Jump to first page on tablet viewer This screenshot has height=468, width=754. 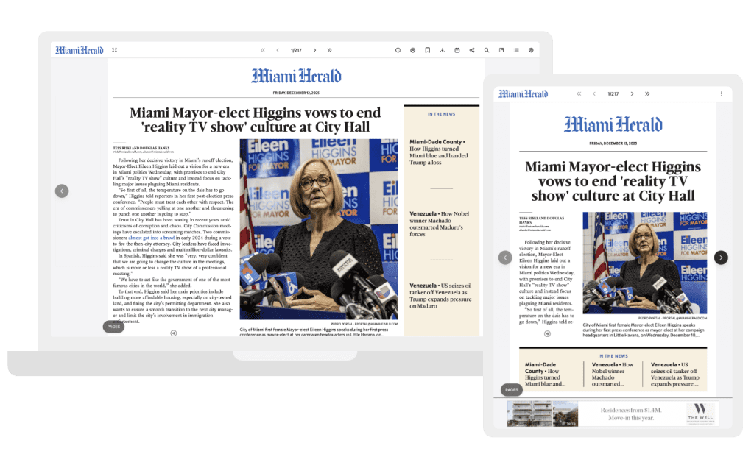[x=579, y=93]
